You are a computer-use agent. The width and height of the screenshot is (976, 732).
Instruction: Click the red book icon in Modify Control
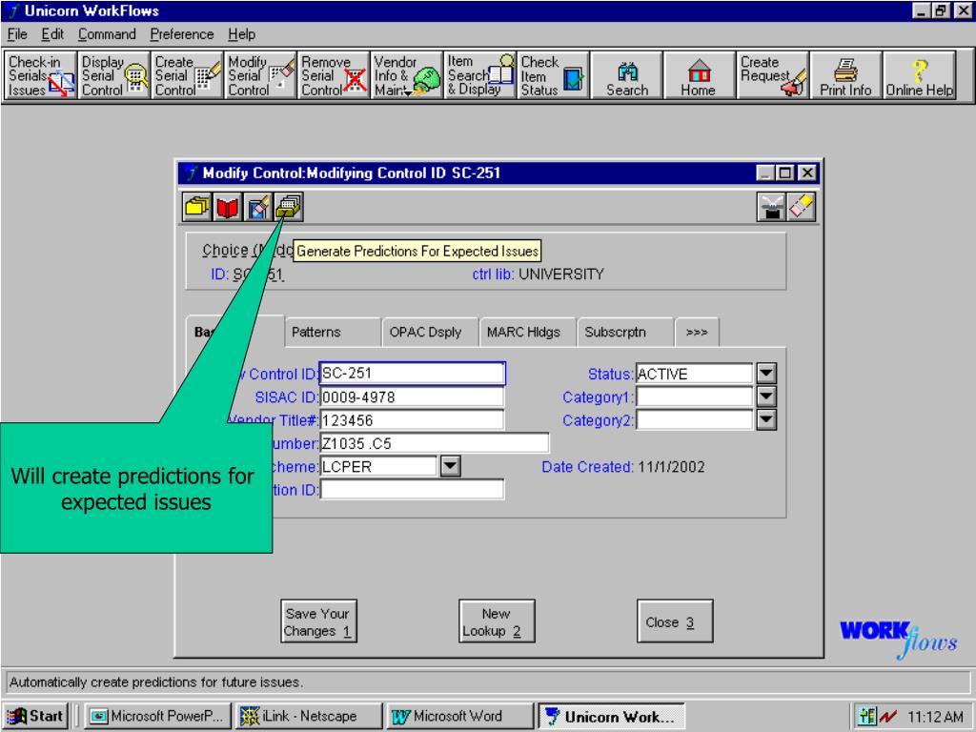(x=227, y=207)
